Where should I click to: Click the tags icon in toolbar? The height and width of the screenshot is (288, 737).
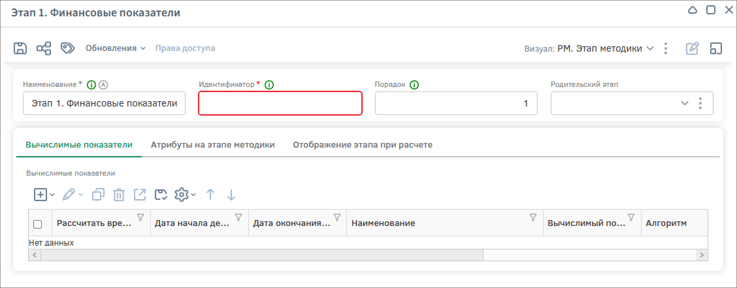(68, 48)
